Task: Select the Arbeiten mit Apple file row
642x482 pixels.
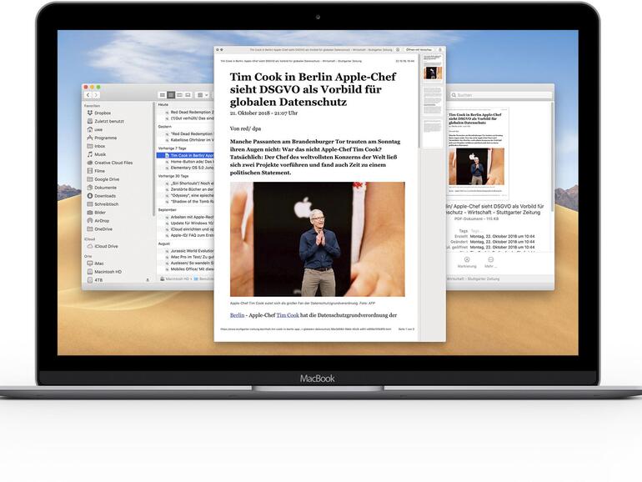Action: click(185, 217)
